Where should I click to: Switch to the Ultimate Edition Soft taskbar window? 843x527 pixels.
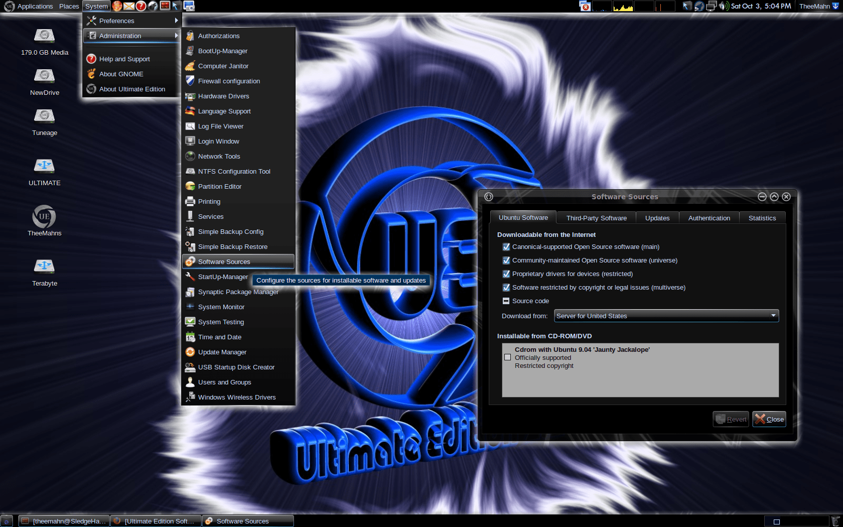tap(156, 521)
